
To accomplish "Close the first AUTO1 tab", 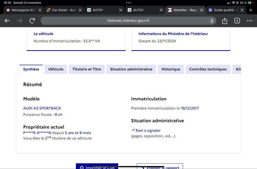I will tap(121, 10).
